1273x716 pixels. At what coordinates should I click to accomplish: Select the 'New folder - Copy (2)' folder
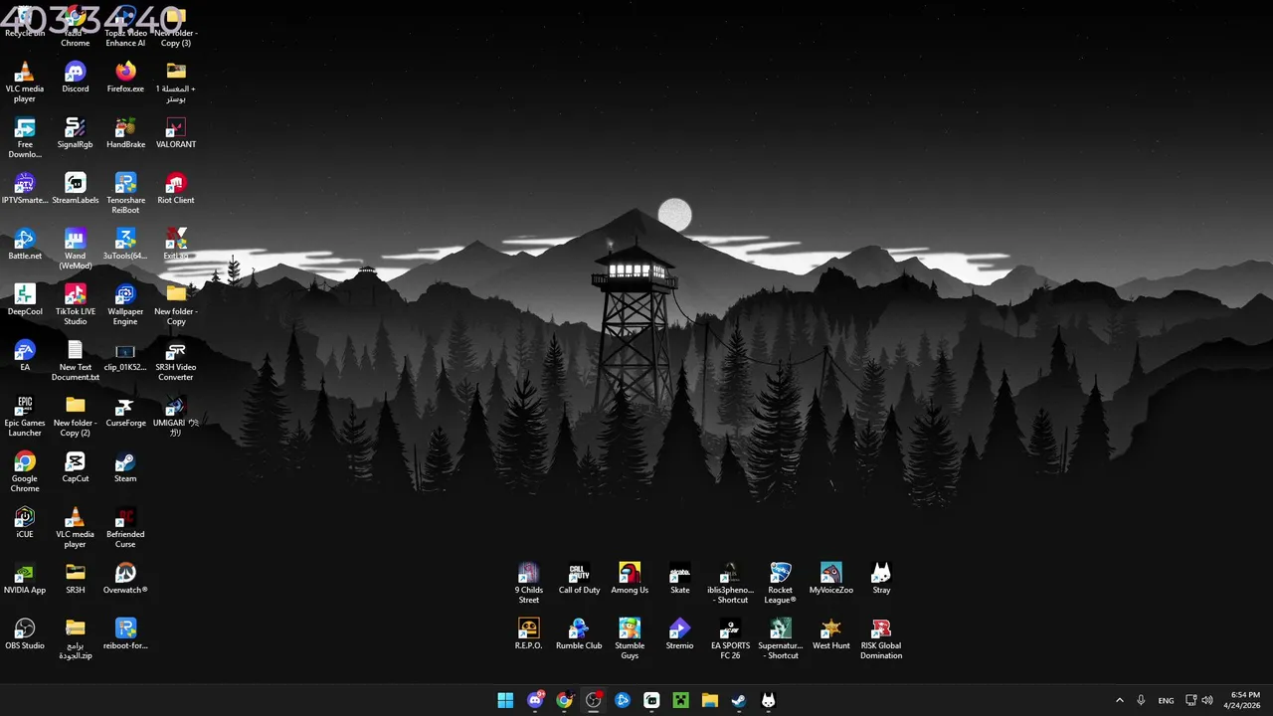pyautogui.click(x=75, y=417)
